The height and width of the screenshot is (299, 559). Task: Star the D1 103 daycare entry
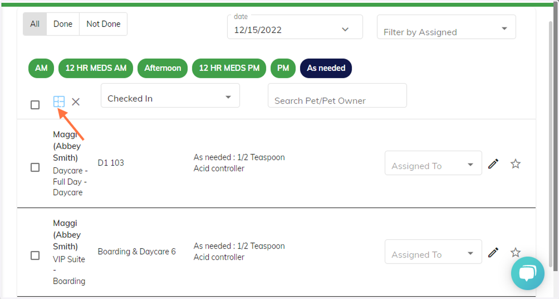[x=515, y=164]
